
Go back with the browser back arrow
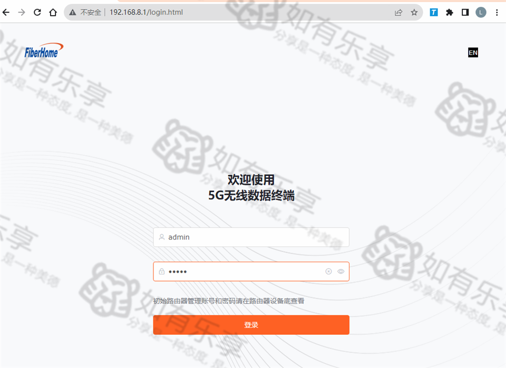click(x=6, y=12)
